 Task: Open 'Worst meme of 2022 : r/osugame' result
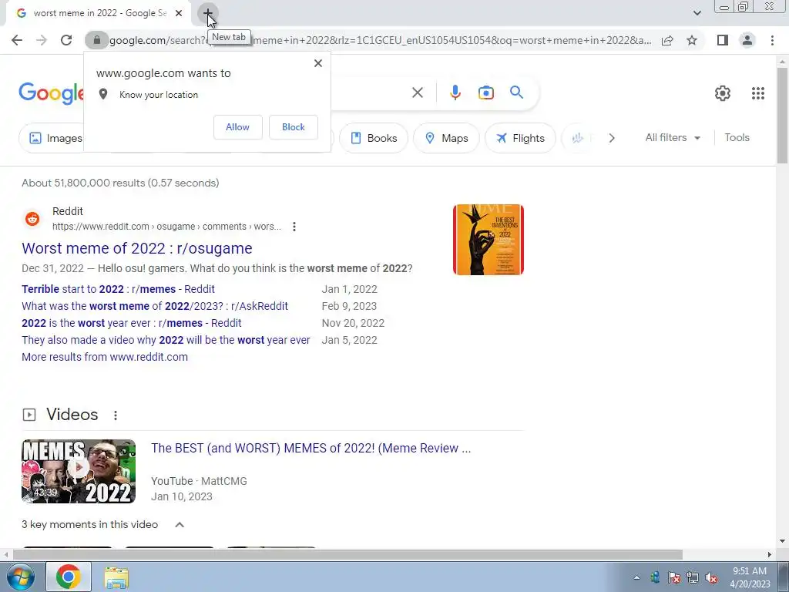pyautogui.click(x=137, y=248)
